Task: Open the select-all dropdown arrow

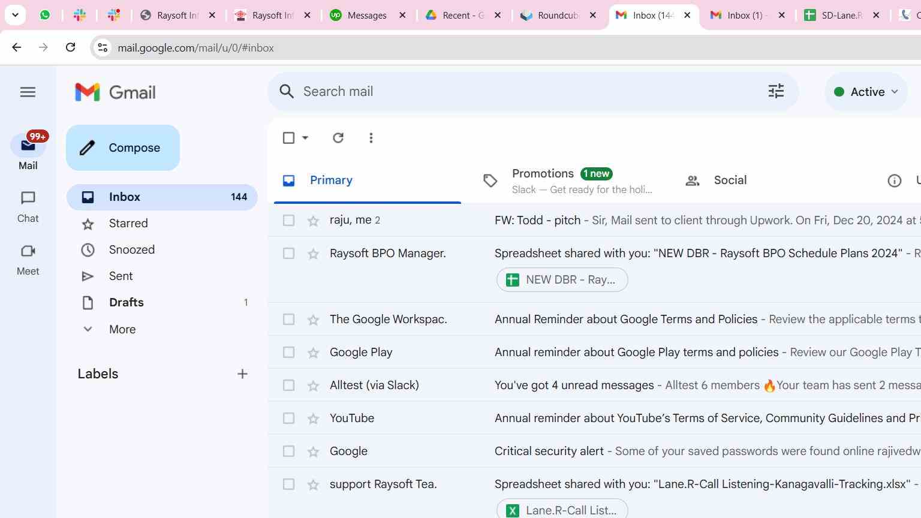Action: 305,138
